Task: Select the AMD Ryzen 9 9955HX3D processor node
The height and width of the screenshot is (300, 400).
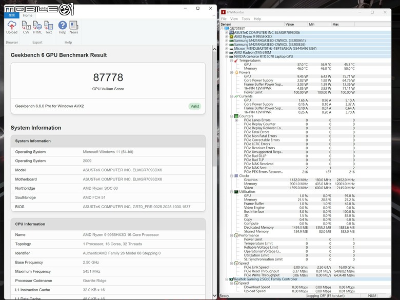Action: coord(252,36)
